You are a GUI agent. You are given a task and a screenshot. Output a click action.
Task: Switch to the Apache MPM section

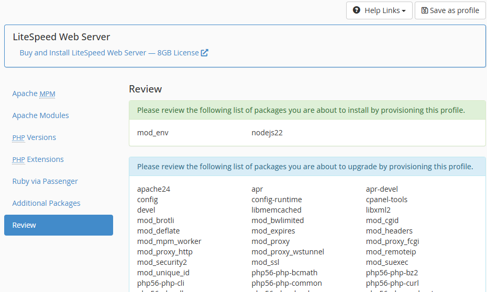tap(34, 94)
